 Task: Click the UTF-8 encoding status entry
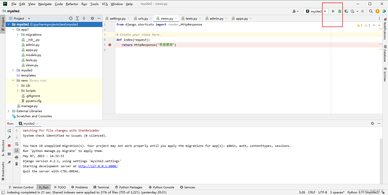click(x=323, y=192)
